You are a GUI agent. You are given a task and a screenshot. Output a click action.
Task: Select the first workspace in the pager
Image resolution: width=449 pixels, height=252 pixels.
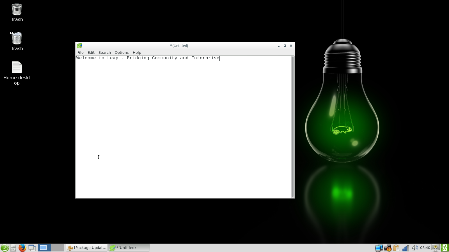44,248
